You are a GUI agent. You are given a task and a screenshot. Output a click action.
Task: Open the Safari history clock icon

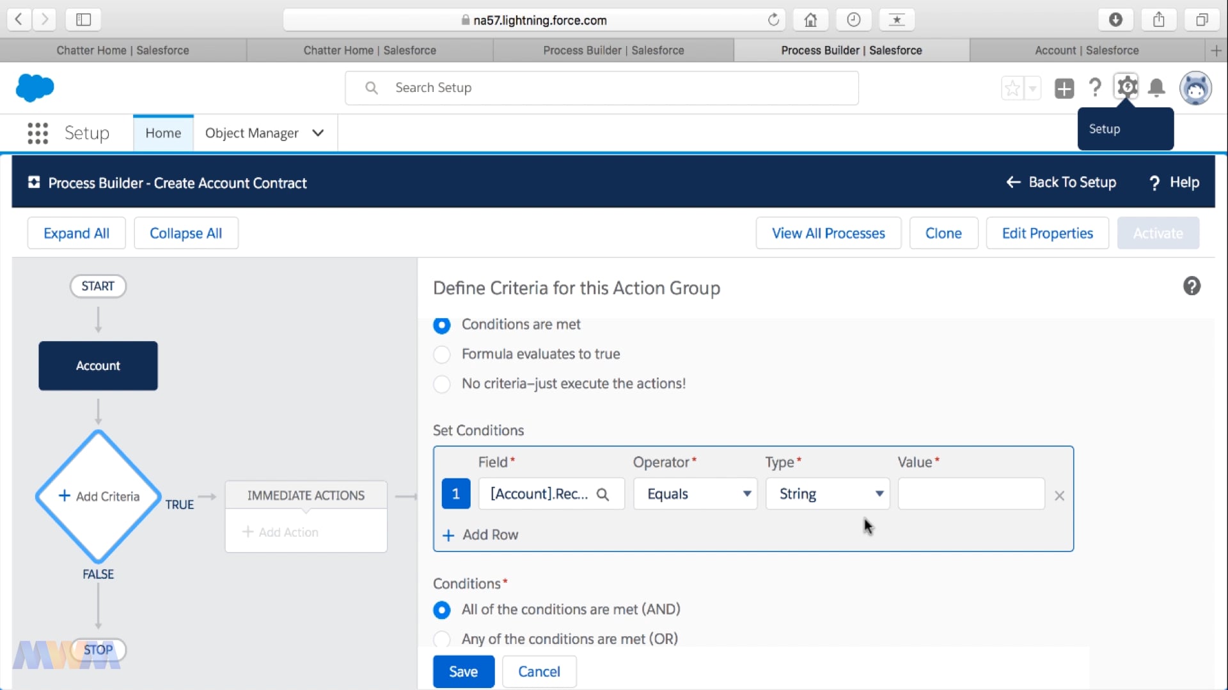click(x=853, y=20)
